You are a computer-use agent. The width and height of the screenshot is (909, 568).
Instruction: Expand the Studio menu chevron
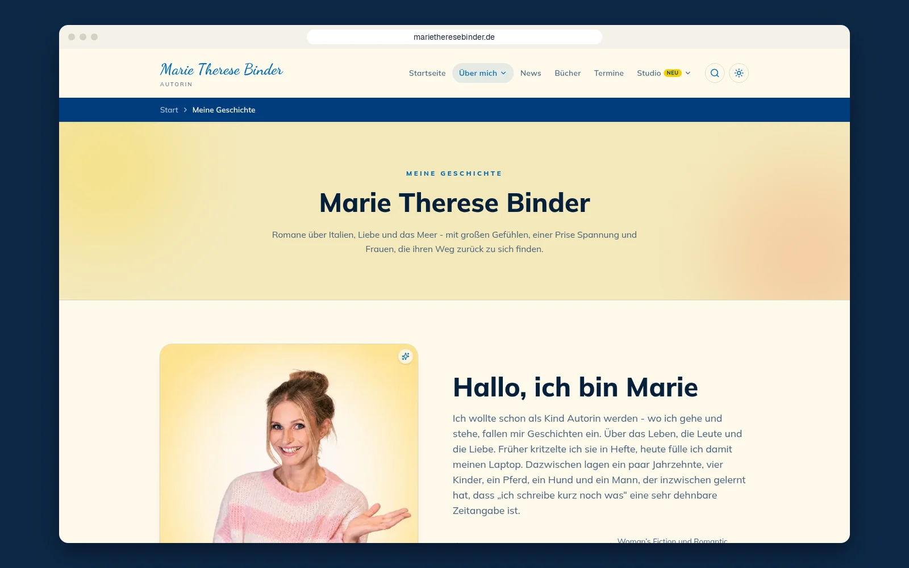pyautogui.click(x=688, y=73)
